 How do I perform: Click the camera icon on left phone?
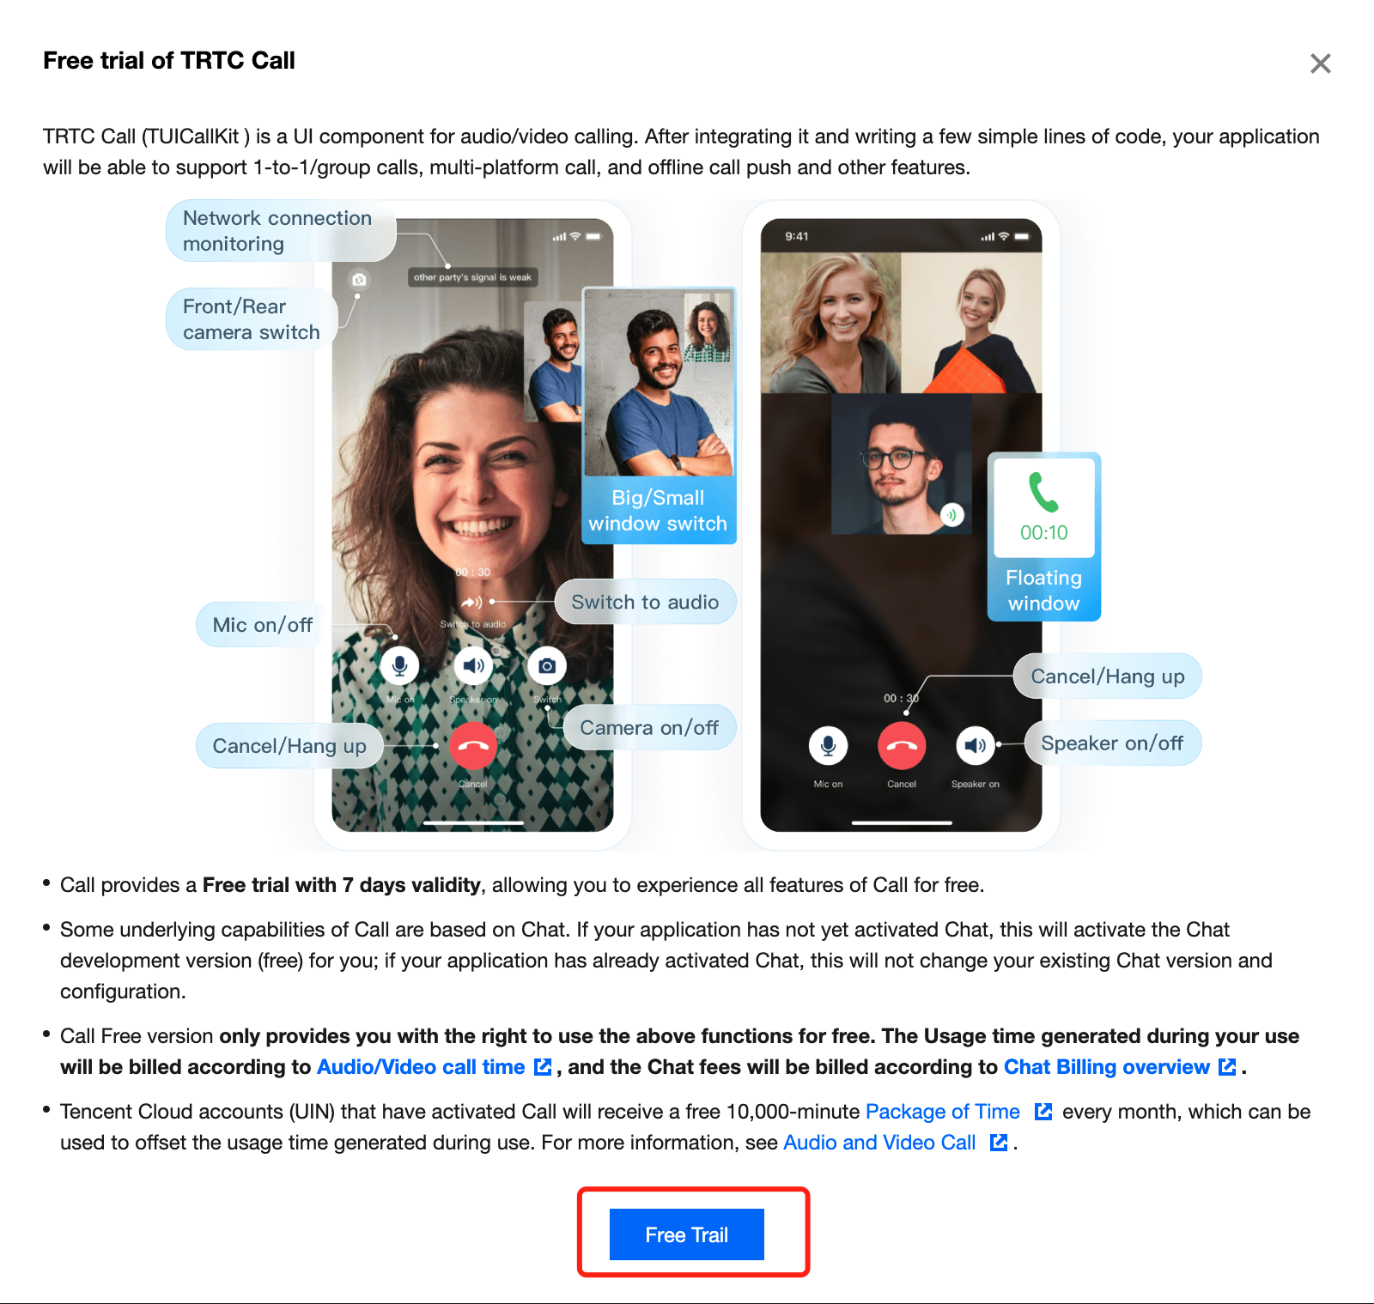tap(547, 665)
